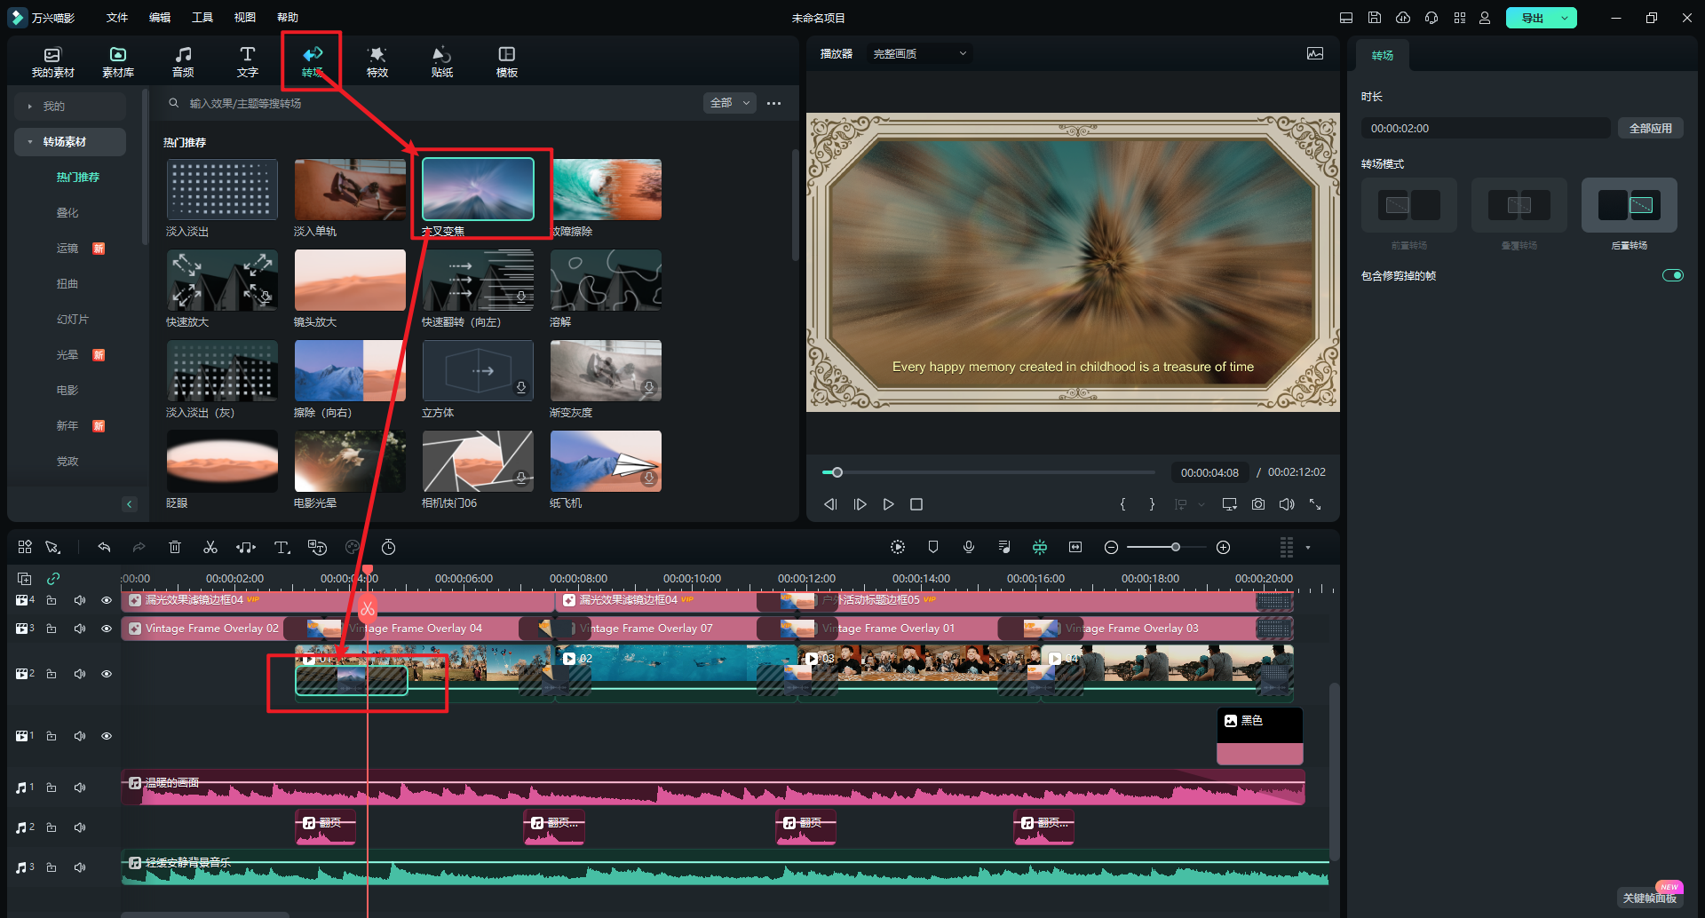
Task: Take a snapshot with the camera icon
Action: click(x=1258, y=504)
